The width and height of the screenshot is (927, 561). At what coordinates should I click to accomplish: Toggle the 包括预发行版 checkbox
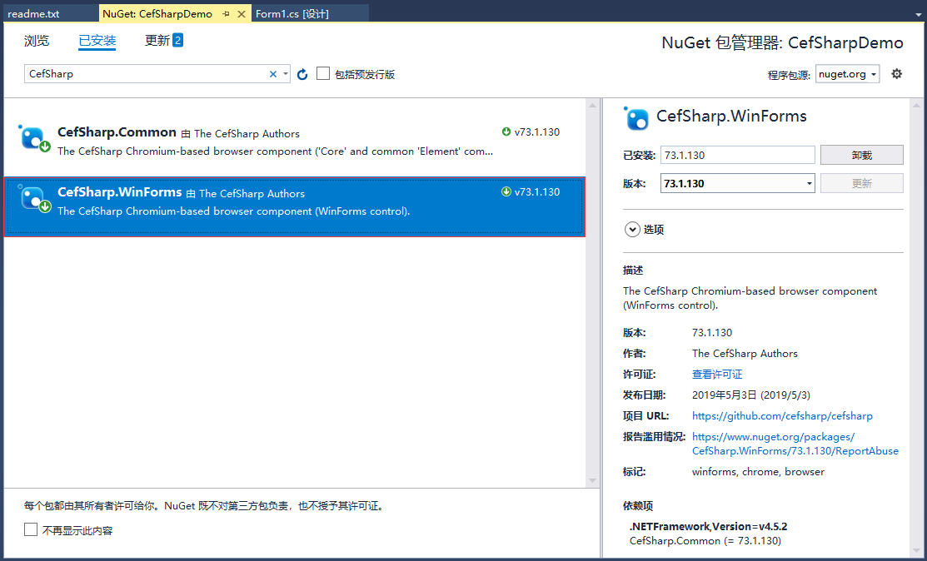[x=323, y=73]
